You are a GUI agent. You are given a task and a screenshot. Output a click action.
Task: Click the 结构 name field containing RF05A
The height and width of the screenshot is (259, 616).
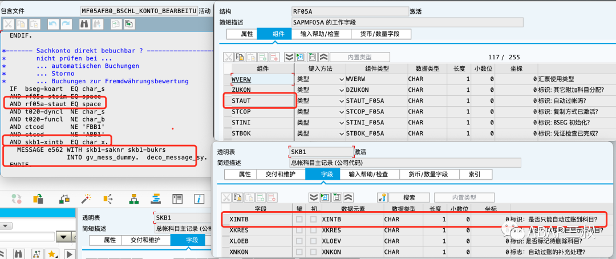(x=350, y=11)
